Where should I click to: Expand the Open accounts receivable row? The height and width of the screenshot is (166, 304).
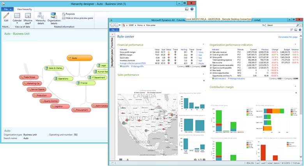[x=211, y=65]
